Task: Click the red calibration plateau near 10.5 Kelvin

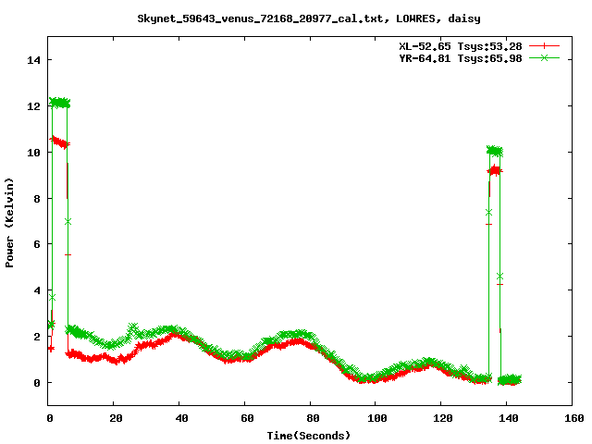Action: point(59,142)
